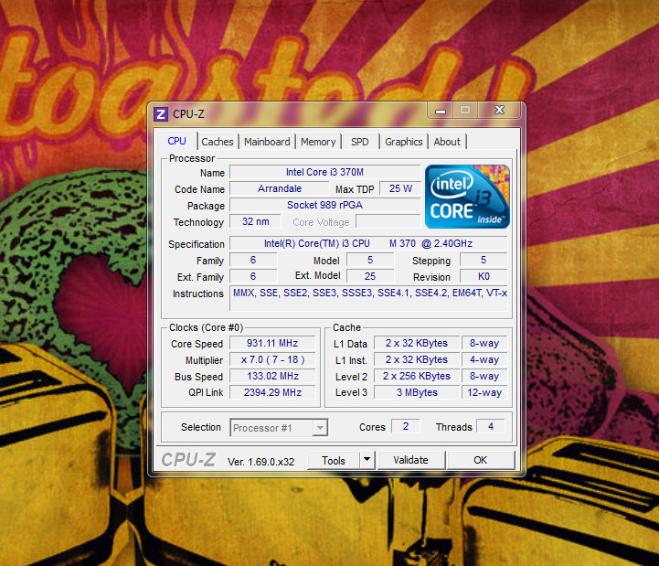Open the Mainboard tab
Screen dimensions: 659x566
(x=267, y=142)
